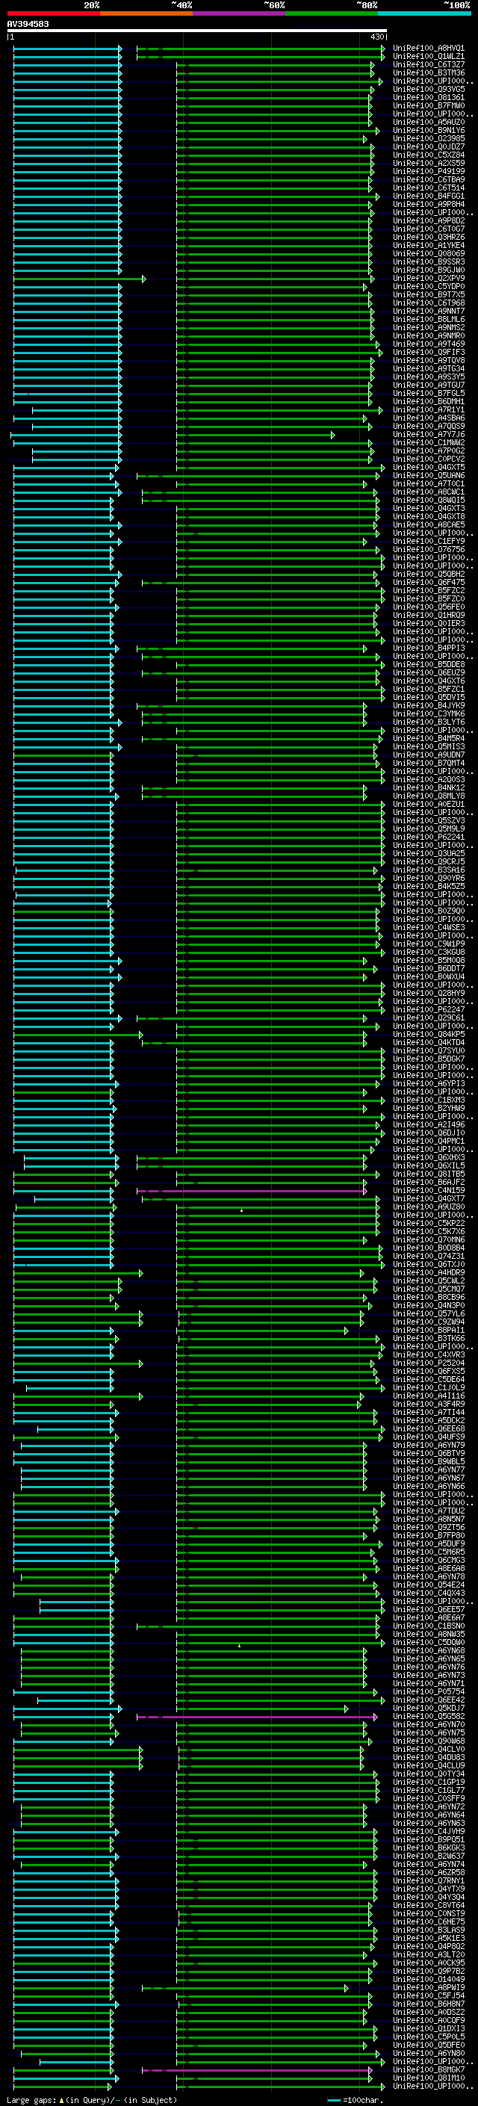The width and height of the screenshot is (478, 2106).
Task: Select the UniRef100_Q70MN6 label
Action: (429, 1239)
